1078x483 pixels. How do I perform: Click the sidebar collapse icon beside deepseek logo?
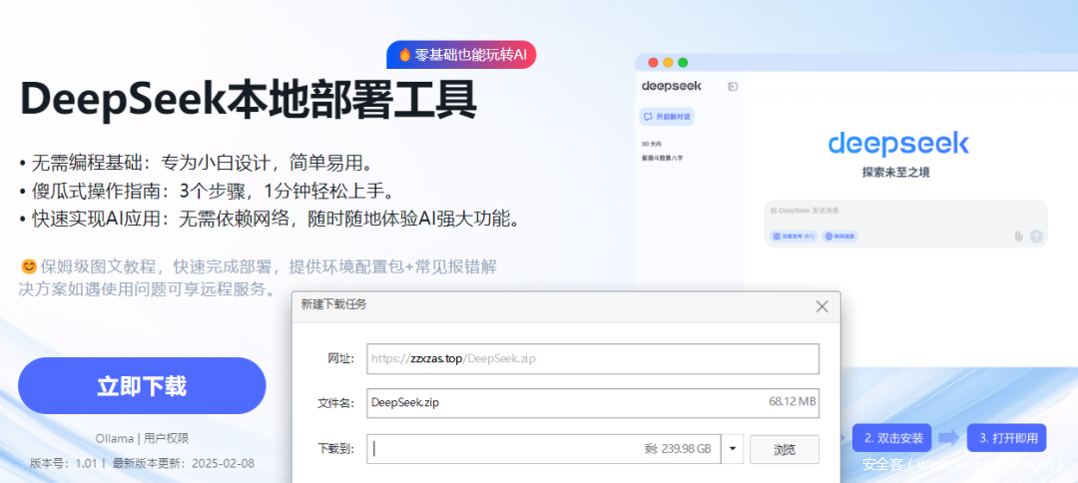tap(733, 87)
